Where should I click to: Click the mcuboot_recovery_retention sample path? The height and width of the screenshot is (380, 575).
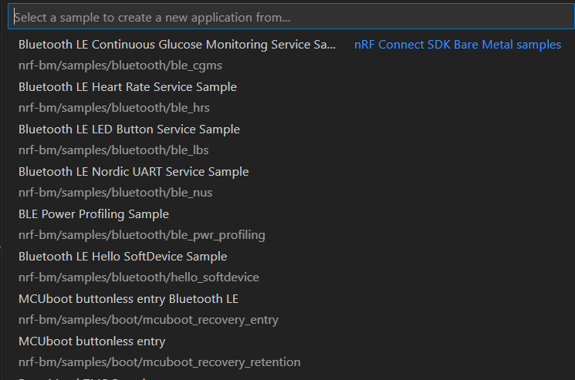(x=159, y=362)
